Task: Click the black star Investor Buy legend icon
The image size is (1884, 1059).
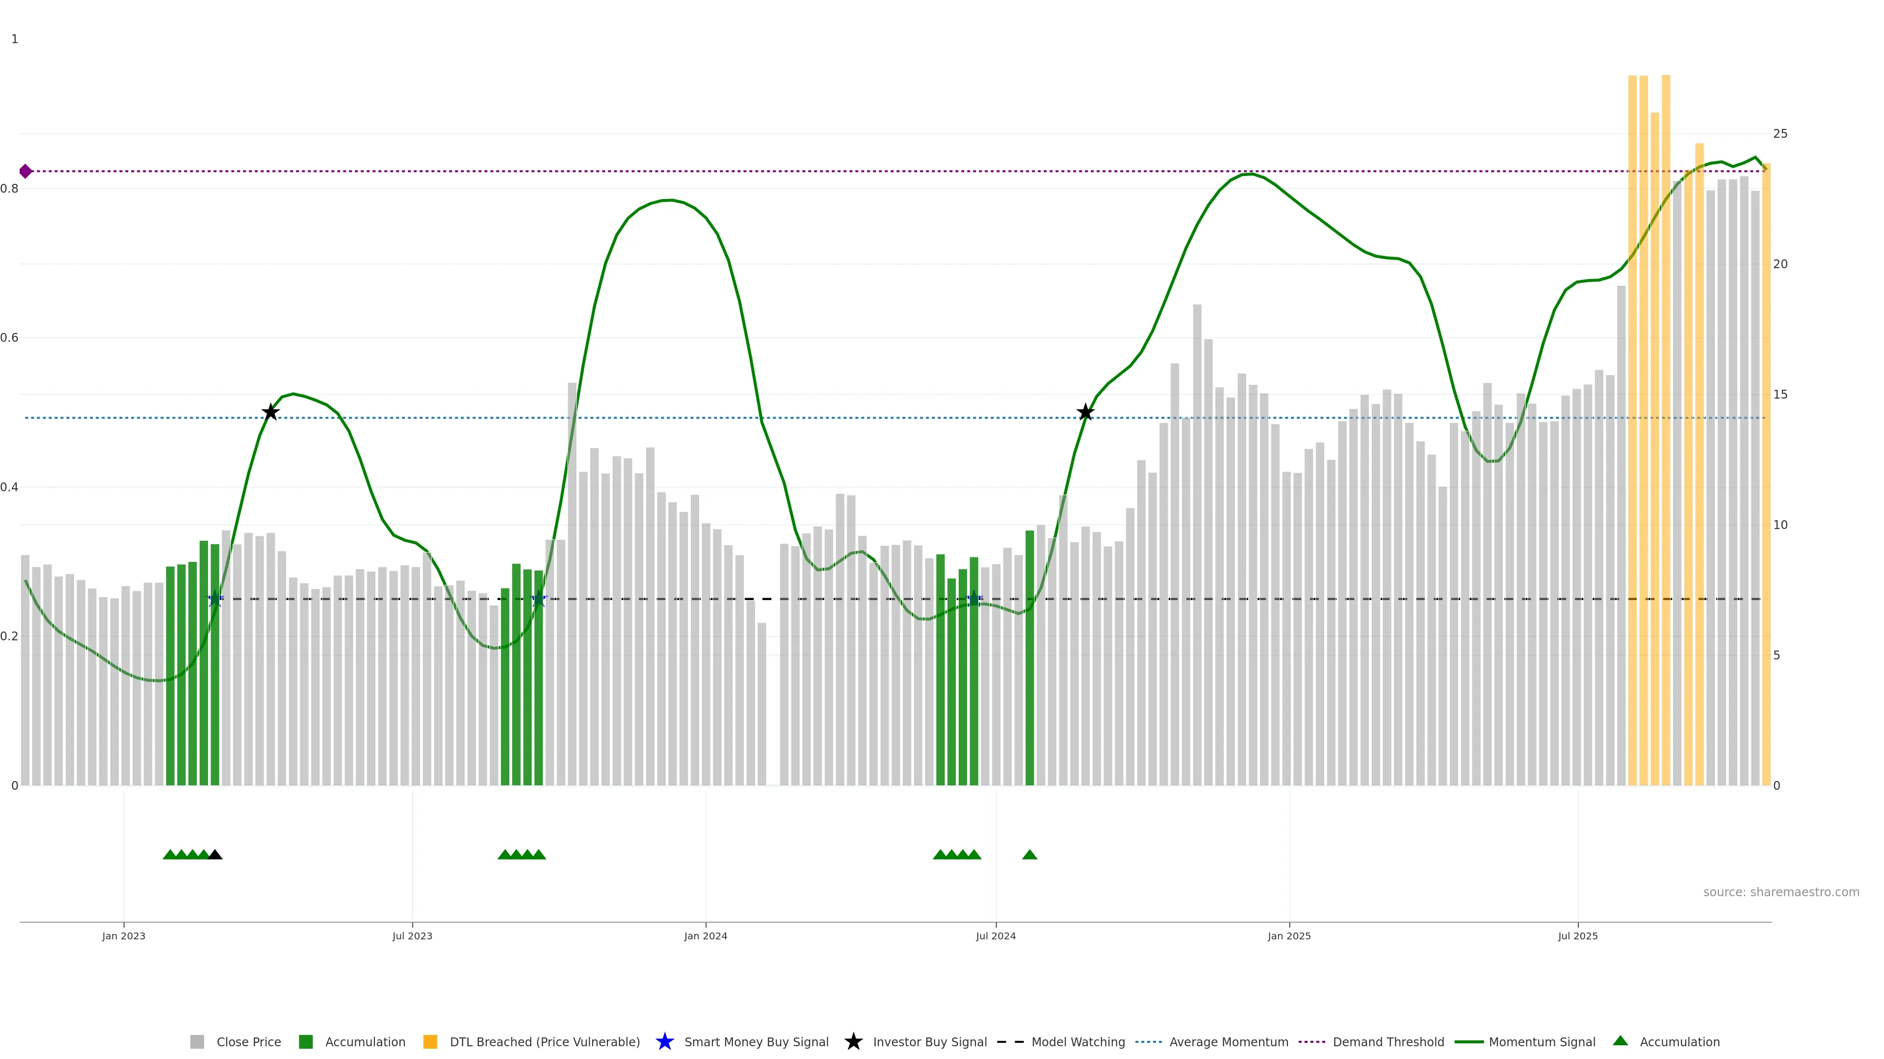Action: 853,1041
